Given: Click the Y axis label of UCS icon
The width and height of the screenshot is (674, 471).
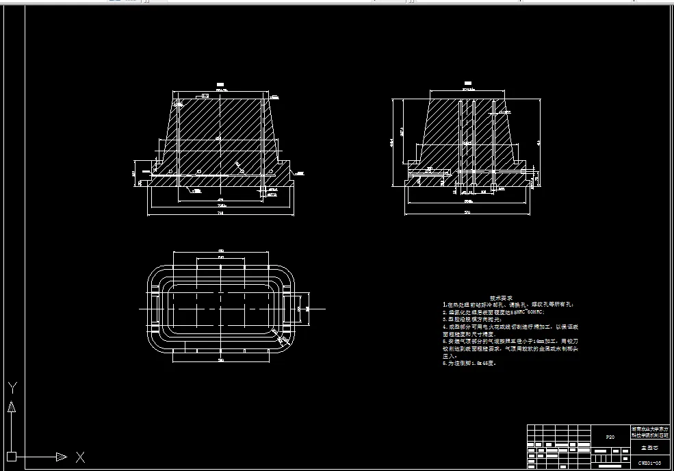Looking at the screenshot, I should coord(12,388).
